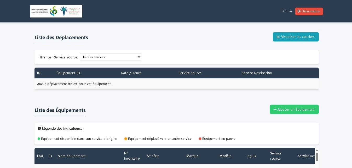Log out using the Déconnexion button
352x168 pixels.
click(309, 11)
